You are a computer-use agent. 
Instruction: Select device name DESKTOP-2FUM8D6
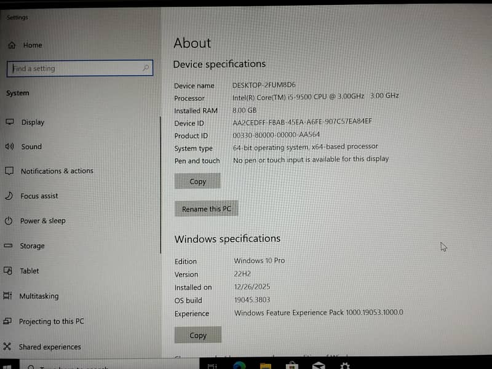264,85
